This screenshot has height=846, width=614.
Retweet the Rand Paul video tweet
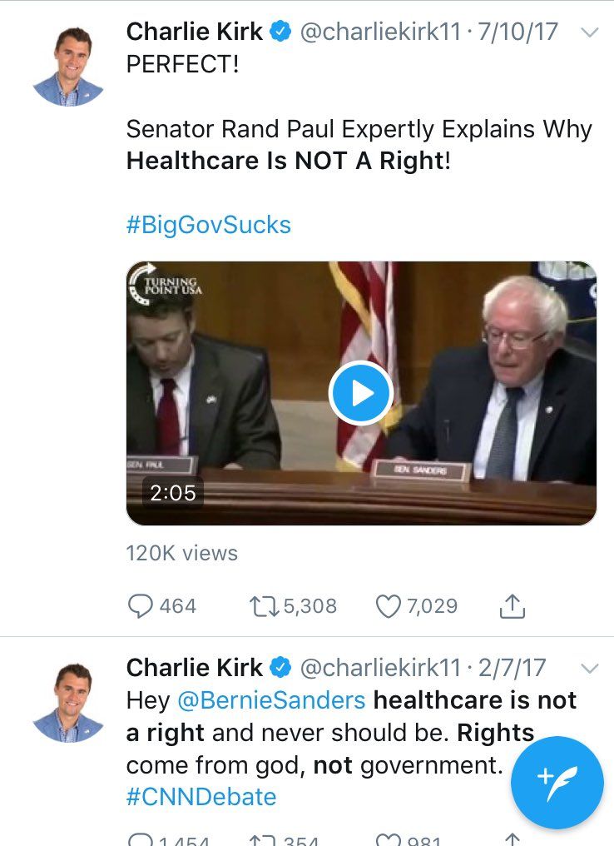point(266,606)
